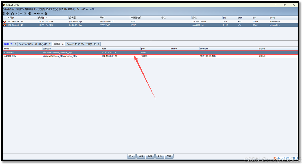Select session with user Administrator *
This screenshot has width=303, height=165.
click(x=150, y=22)
